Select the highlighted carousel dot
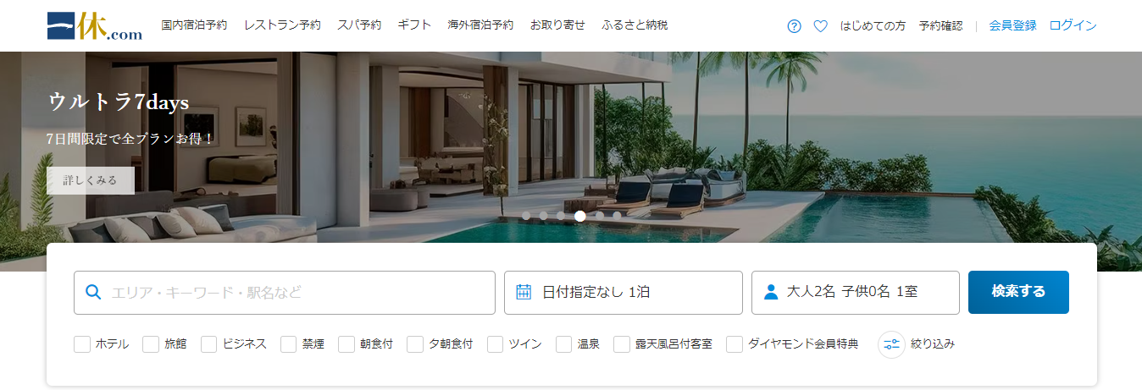The height and width of the screenshot is (390, 1142). 580,216
